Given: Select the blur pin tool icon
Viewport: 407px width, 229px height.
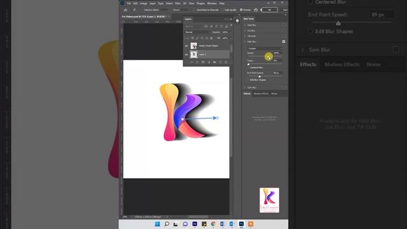Looking at the screenshot, I should pos(134,10).
